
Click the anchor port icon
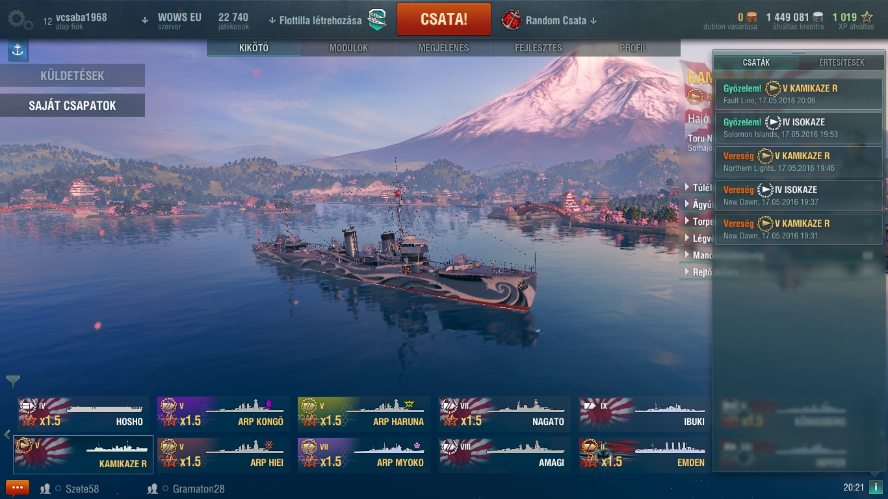tap(18, 51)
